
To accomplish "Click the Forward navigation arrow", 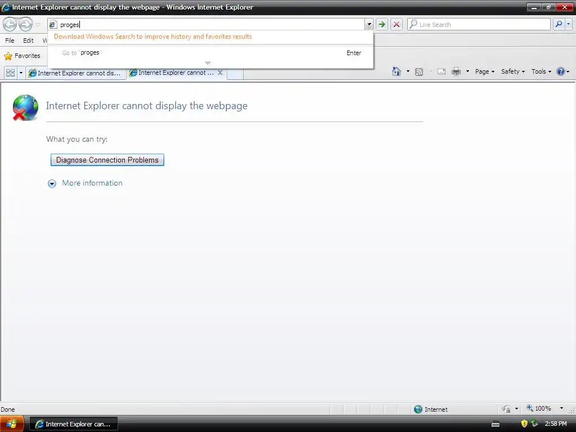I will 25,25.
